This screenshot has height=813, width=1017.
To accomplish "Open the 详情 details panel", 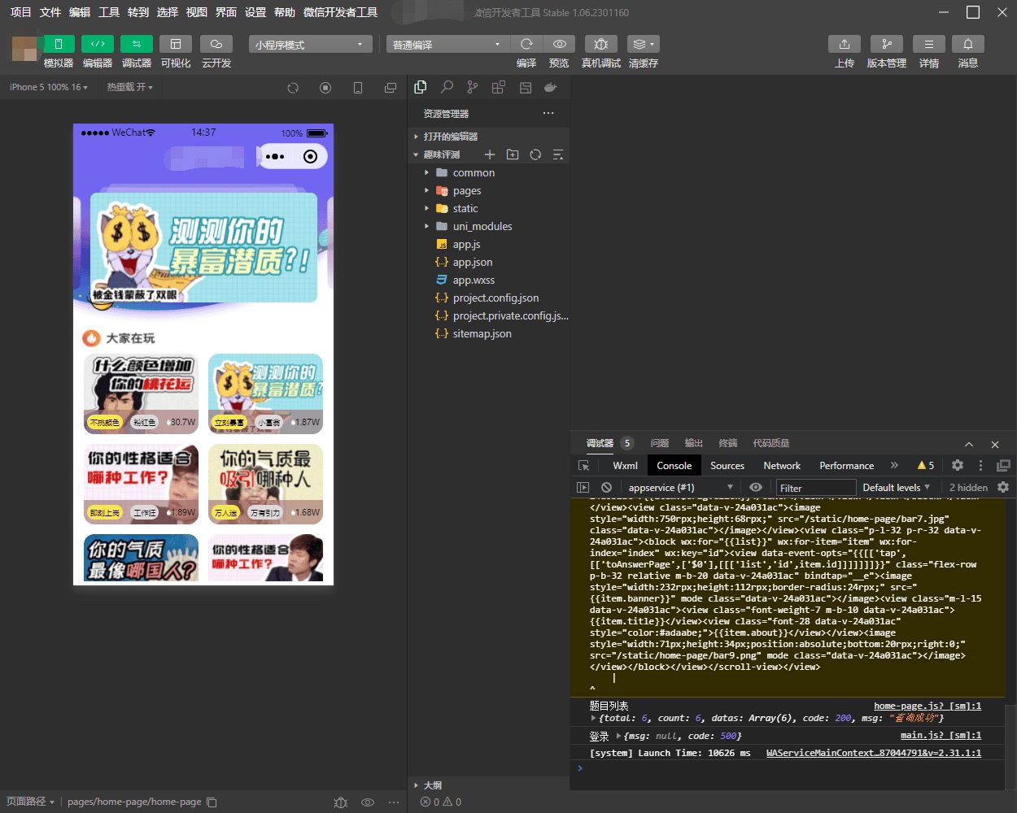I will tap(929, 44).
